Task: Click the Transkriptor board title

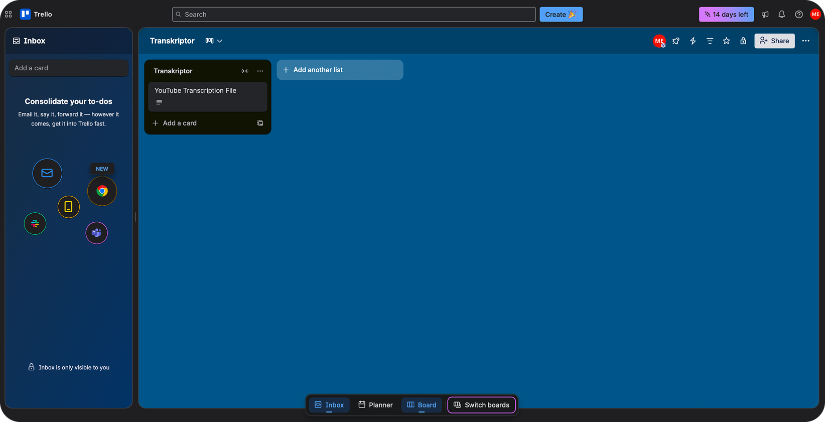Action: 172,41
